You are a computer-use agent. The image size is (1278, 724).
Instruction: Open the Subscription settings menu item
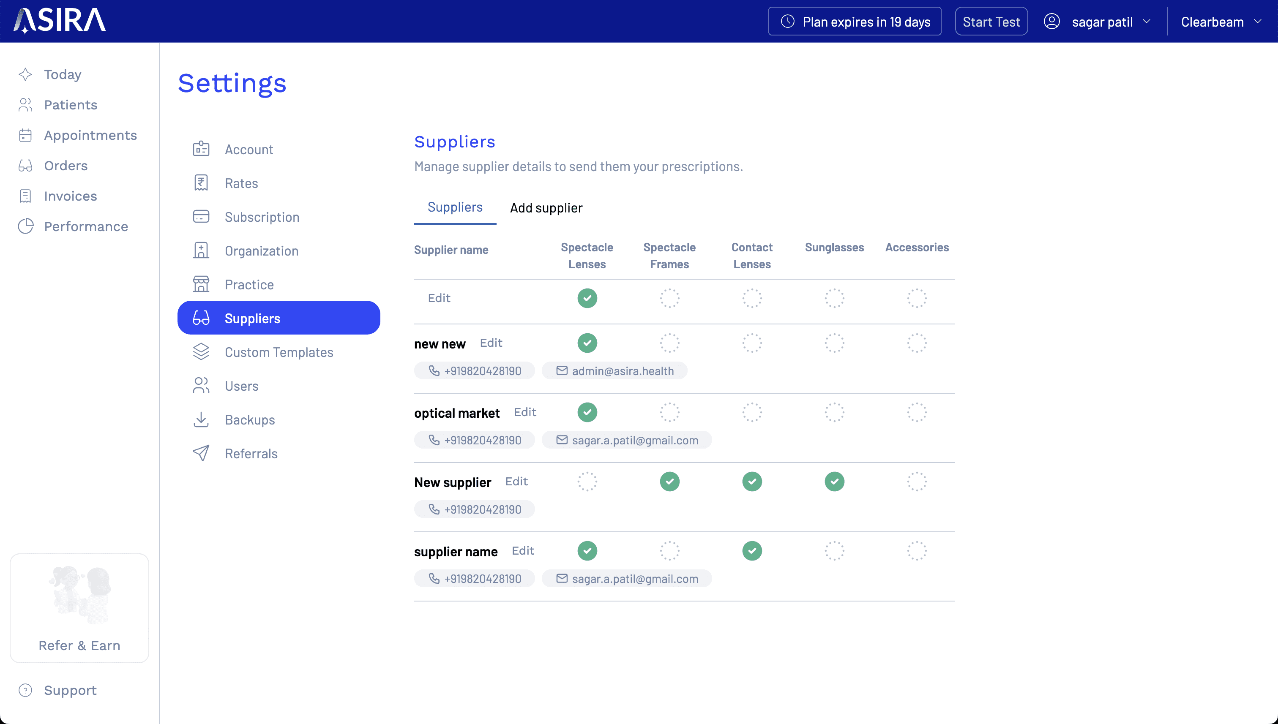(262, 217)
